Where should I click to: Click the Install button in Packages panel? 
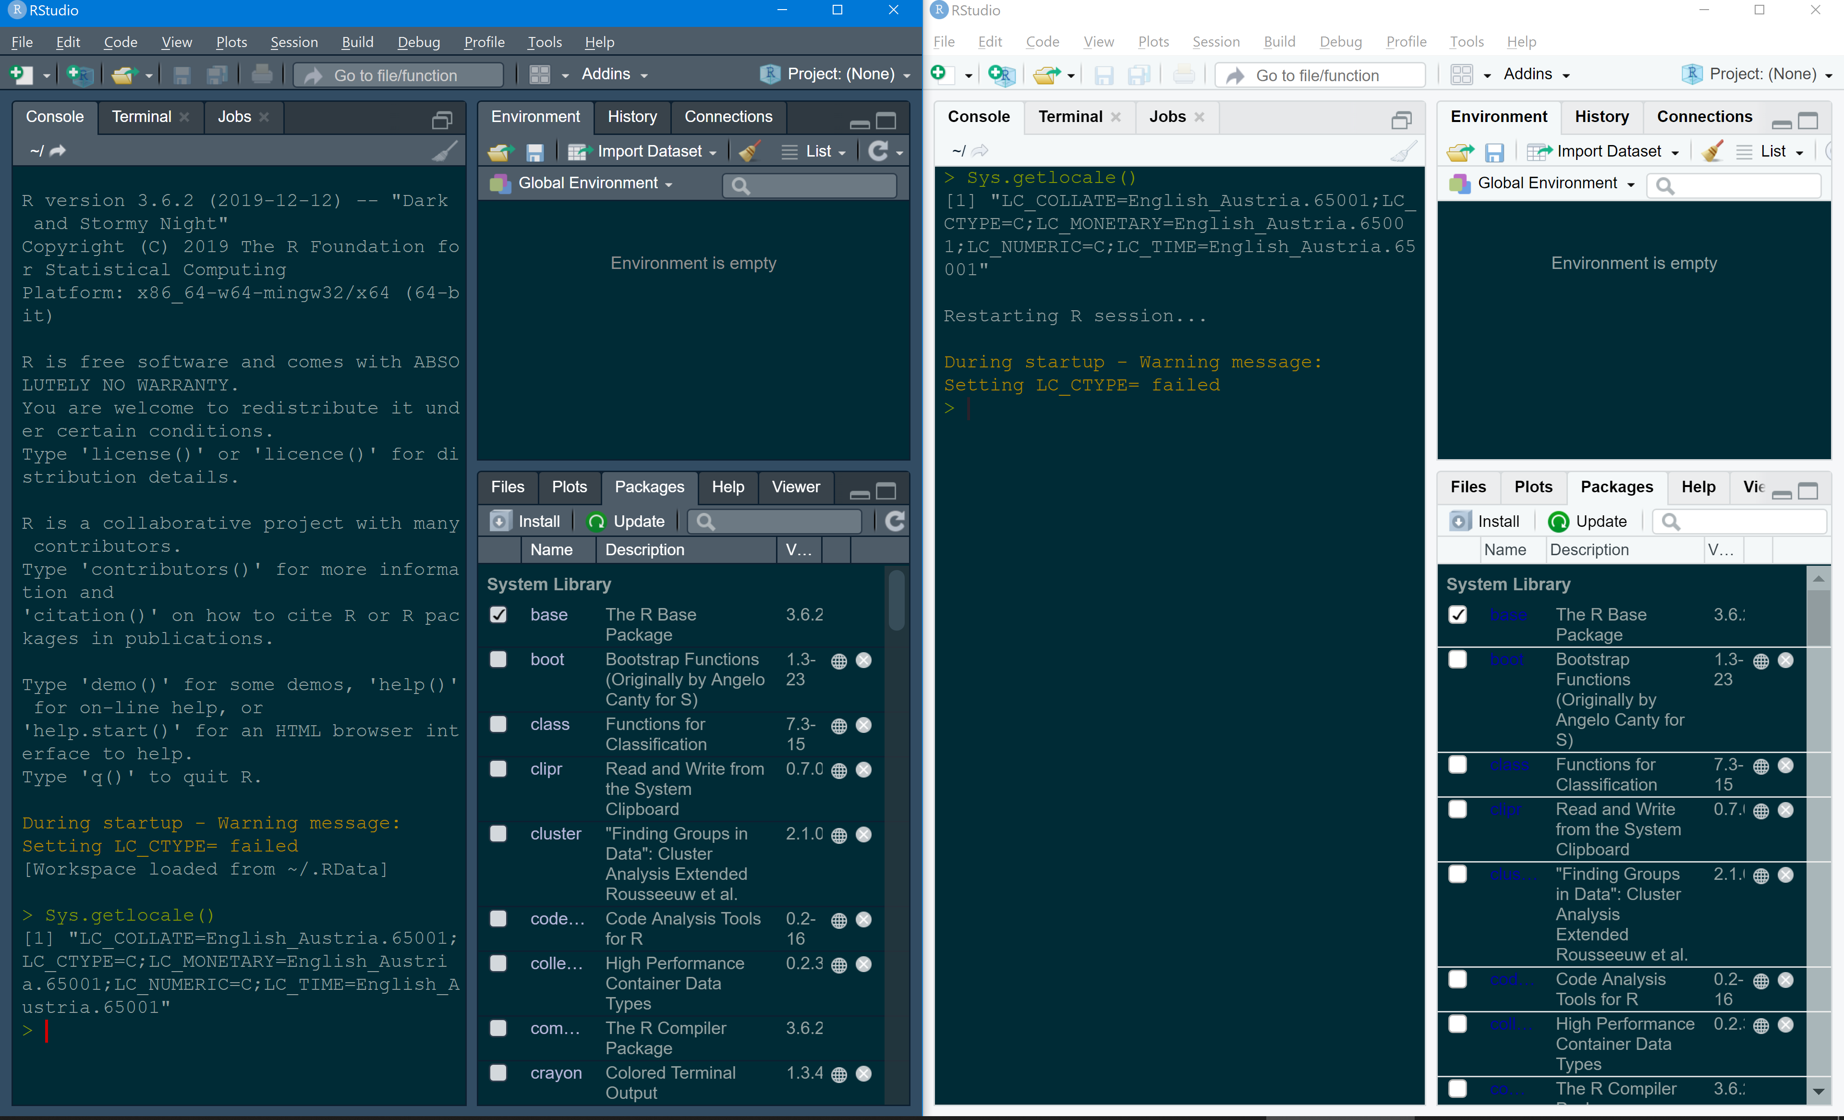pos(524,521)
